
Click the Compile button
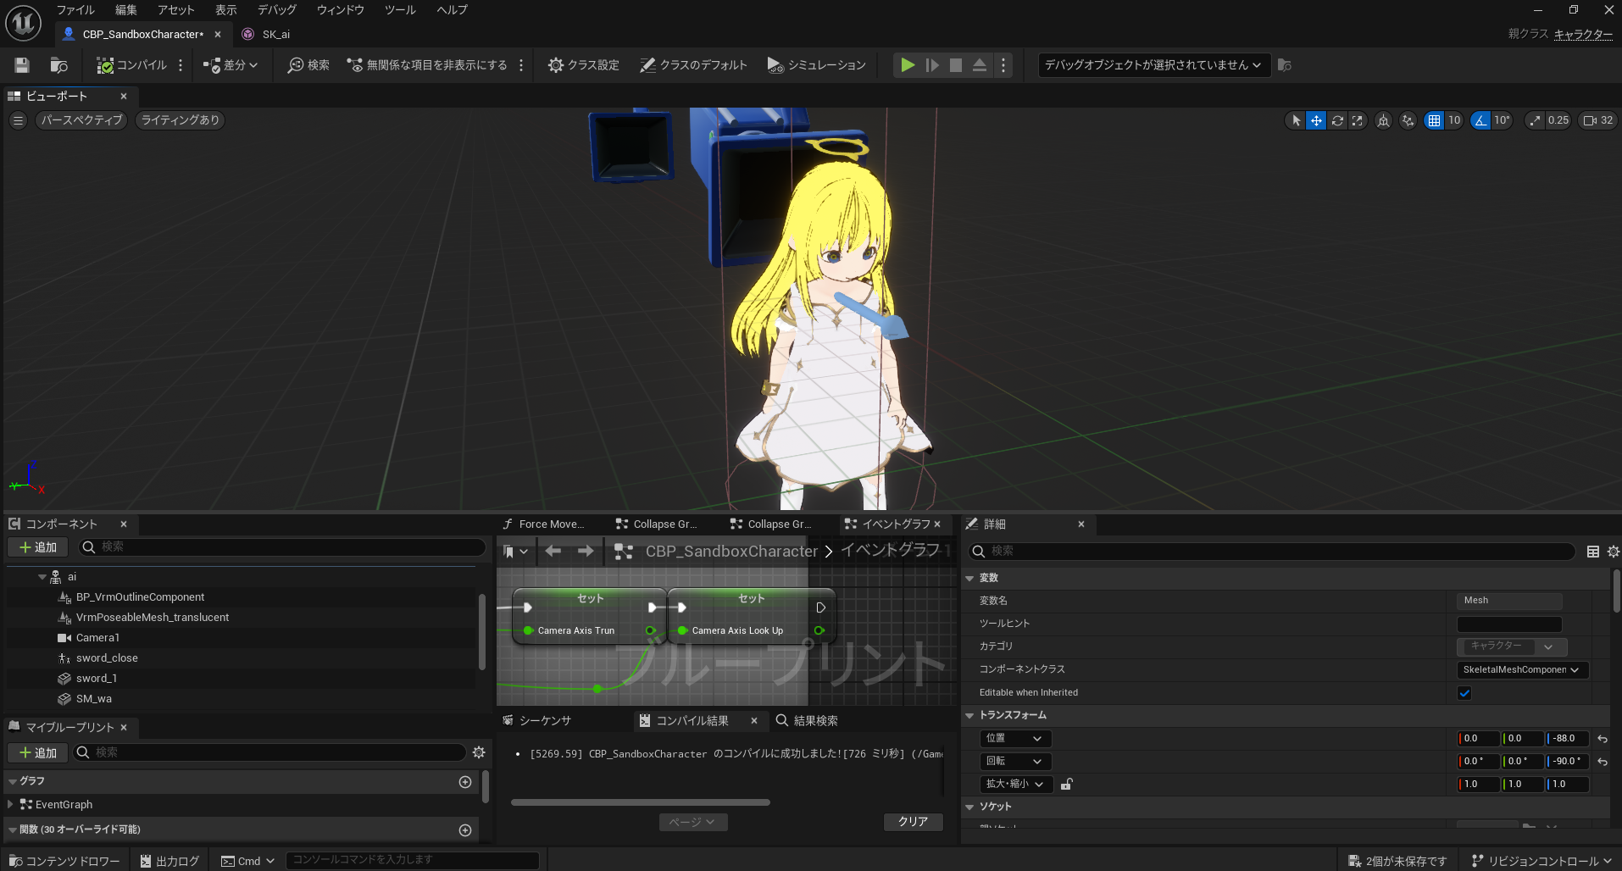pos(131,65)
